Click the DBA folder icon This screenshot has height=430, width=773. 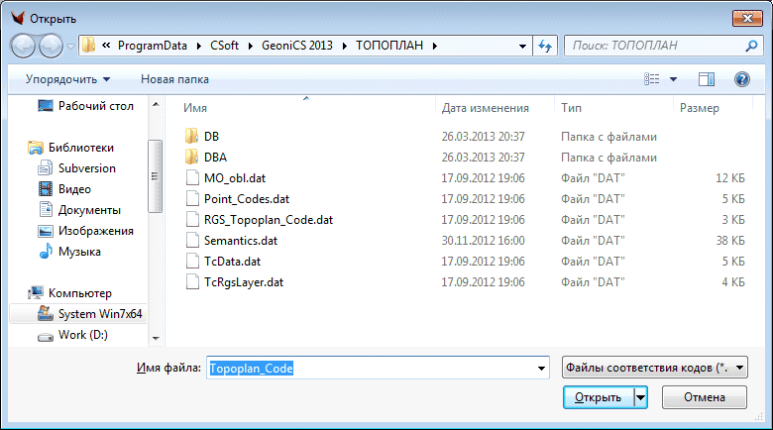[192, 157]
